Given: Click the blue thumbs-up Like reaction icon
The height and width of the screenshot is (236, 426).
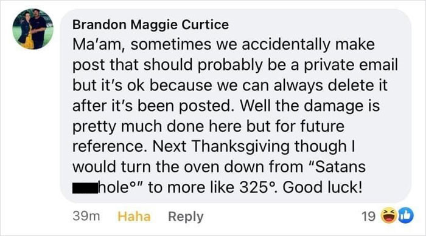Looking at the screenshot, I should (x=406, y=216).
